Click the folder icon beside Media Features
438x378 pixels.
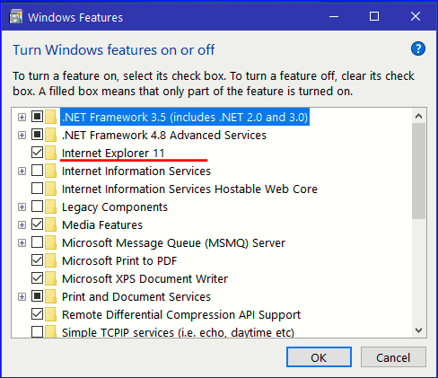51,224
